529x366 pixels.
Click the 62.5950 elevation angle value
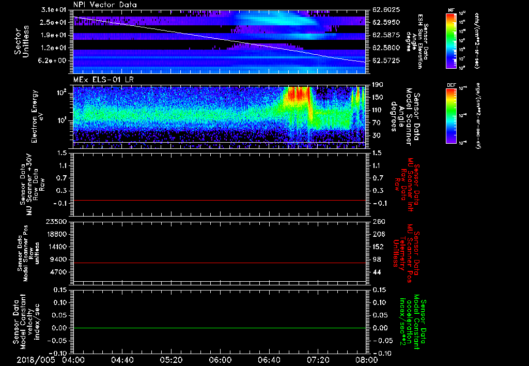coord(386,22)
